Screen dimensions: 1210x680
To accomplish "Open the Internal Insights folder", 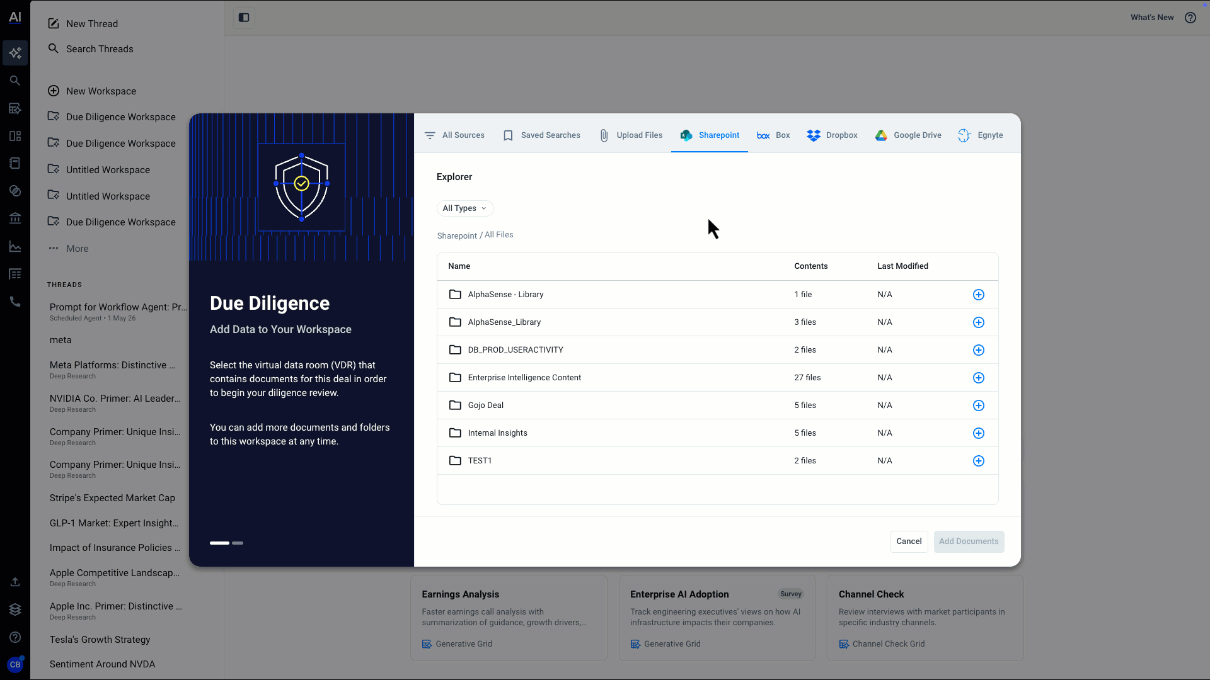I will [497, 433].
